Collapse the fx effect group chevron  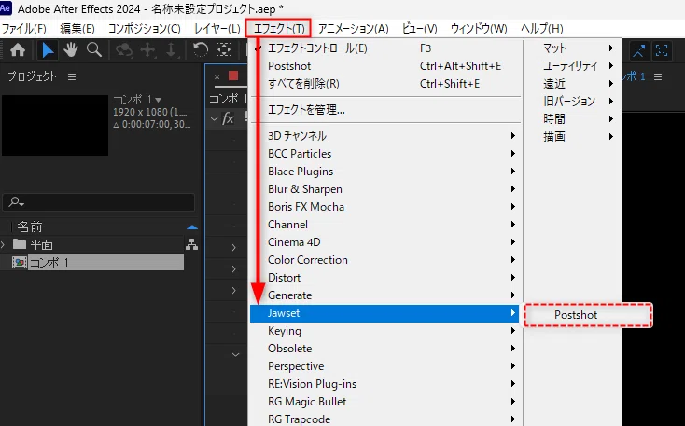point(214,118)
